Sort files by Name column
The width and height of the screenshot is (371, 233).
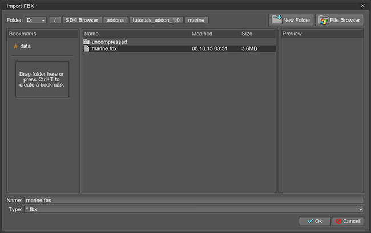point(136,34)
